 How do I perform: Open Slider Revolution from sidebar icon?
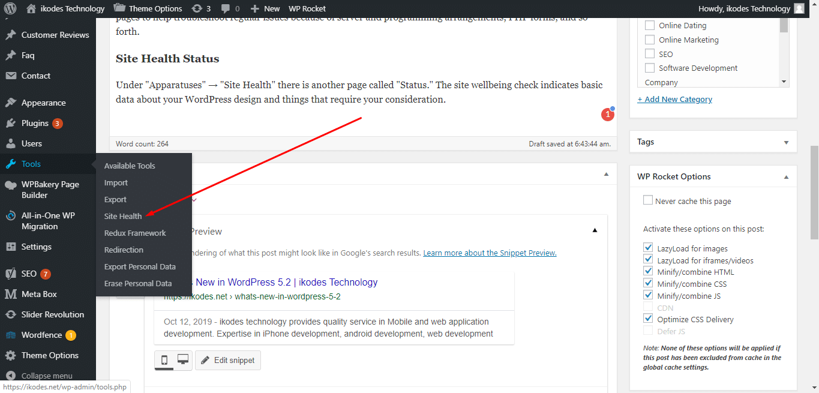[10, 314]
